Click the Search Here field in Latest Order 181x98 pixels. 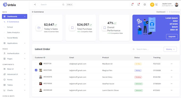point(147,49)
